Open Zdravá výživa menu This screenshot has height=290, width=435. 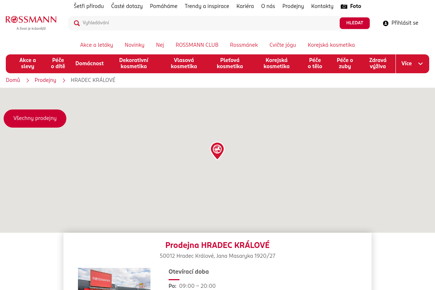378,63
